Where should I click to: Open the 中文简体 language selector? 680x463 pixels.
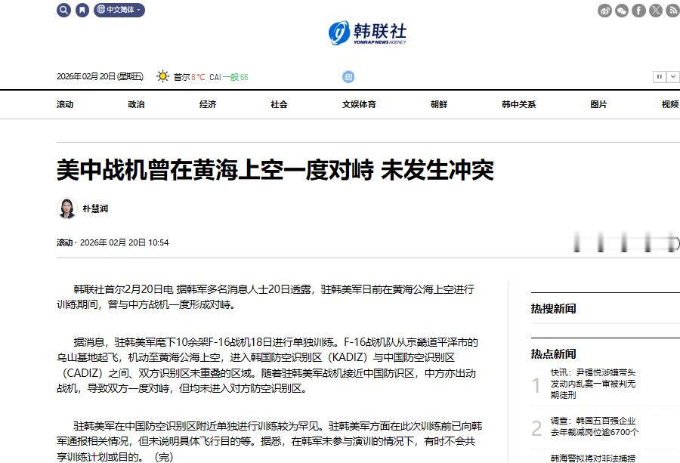[x=118, y=10]
